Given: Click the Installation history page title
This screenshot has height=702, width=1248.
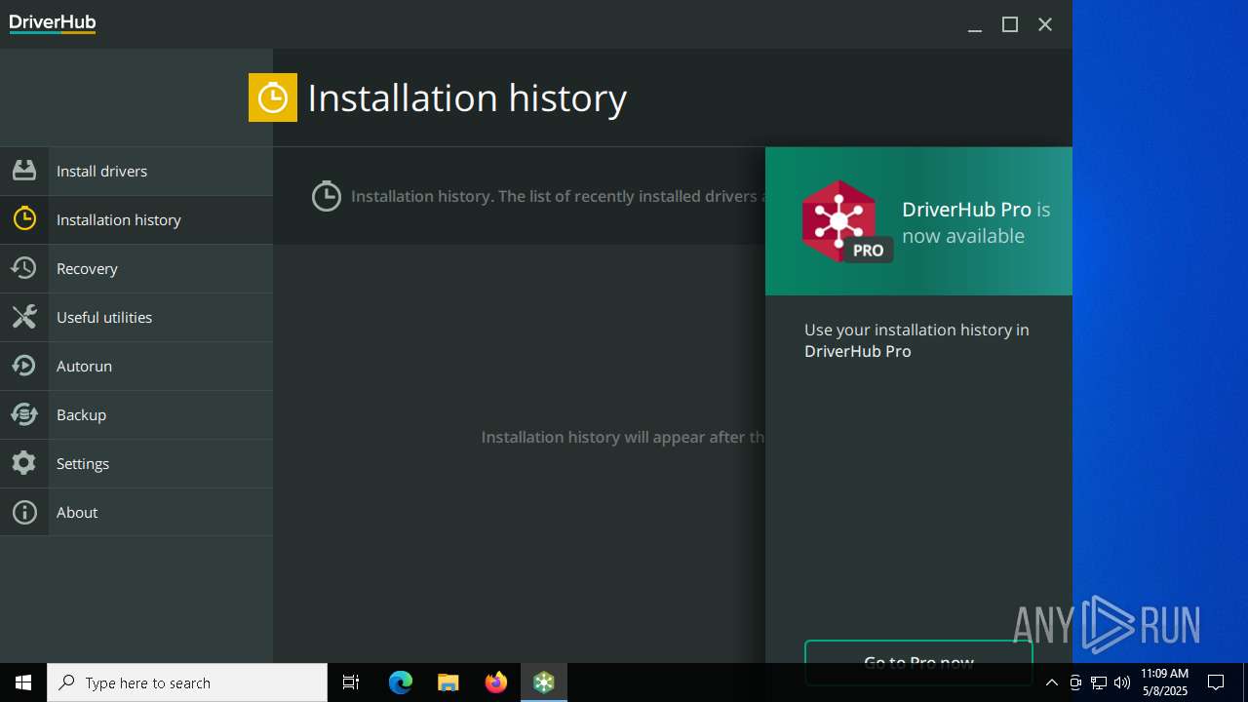Looking at the screenshot, I should click(467, 97).
